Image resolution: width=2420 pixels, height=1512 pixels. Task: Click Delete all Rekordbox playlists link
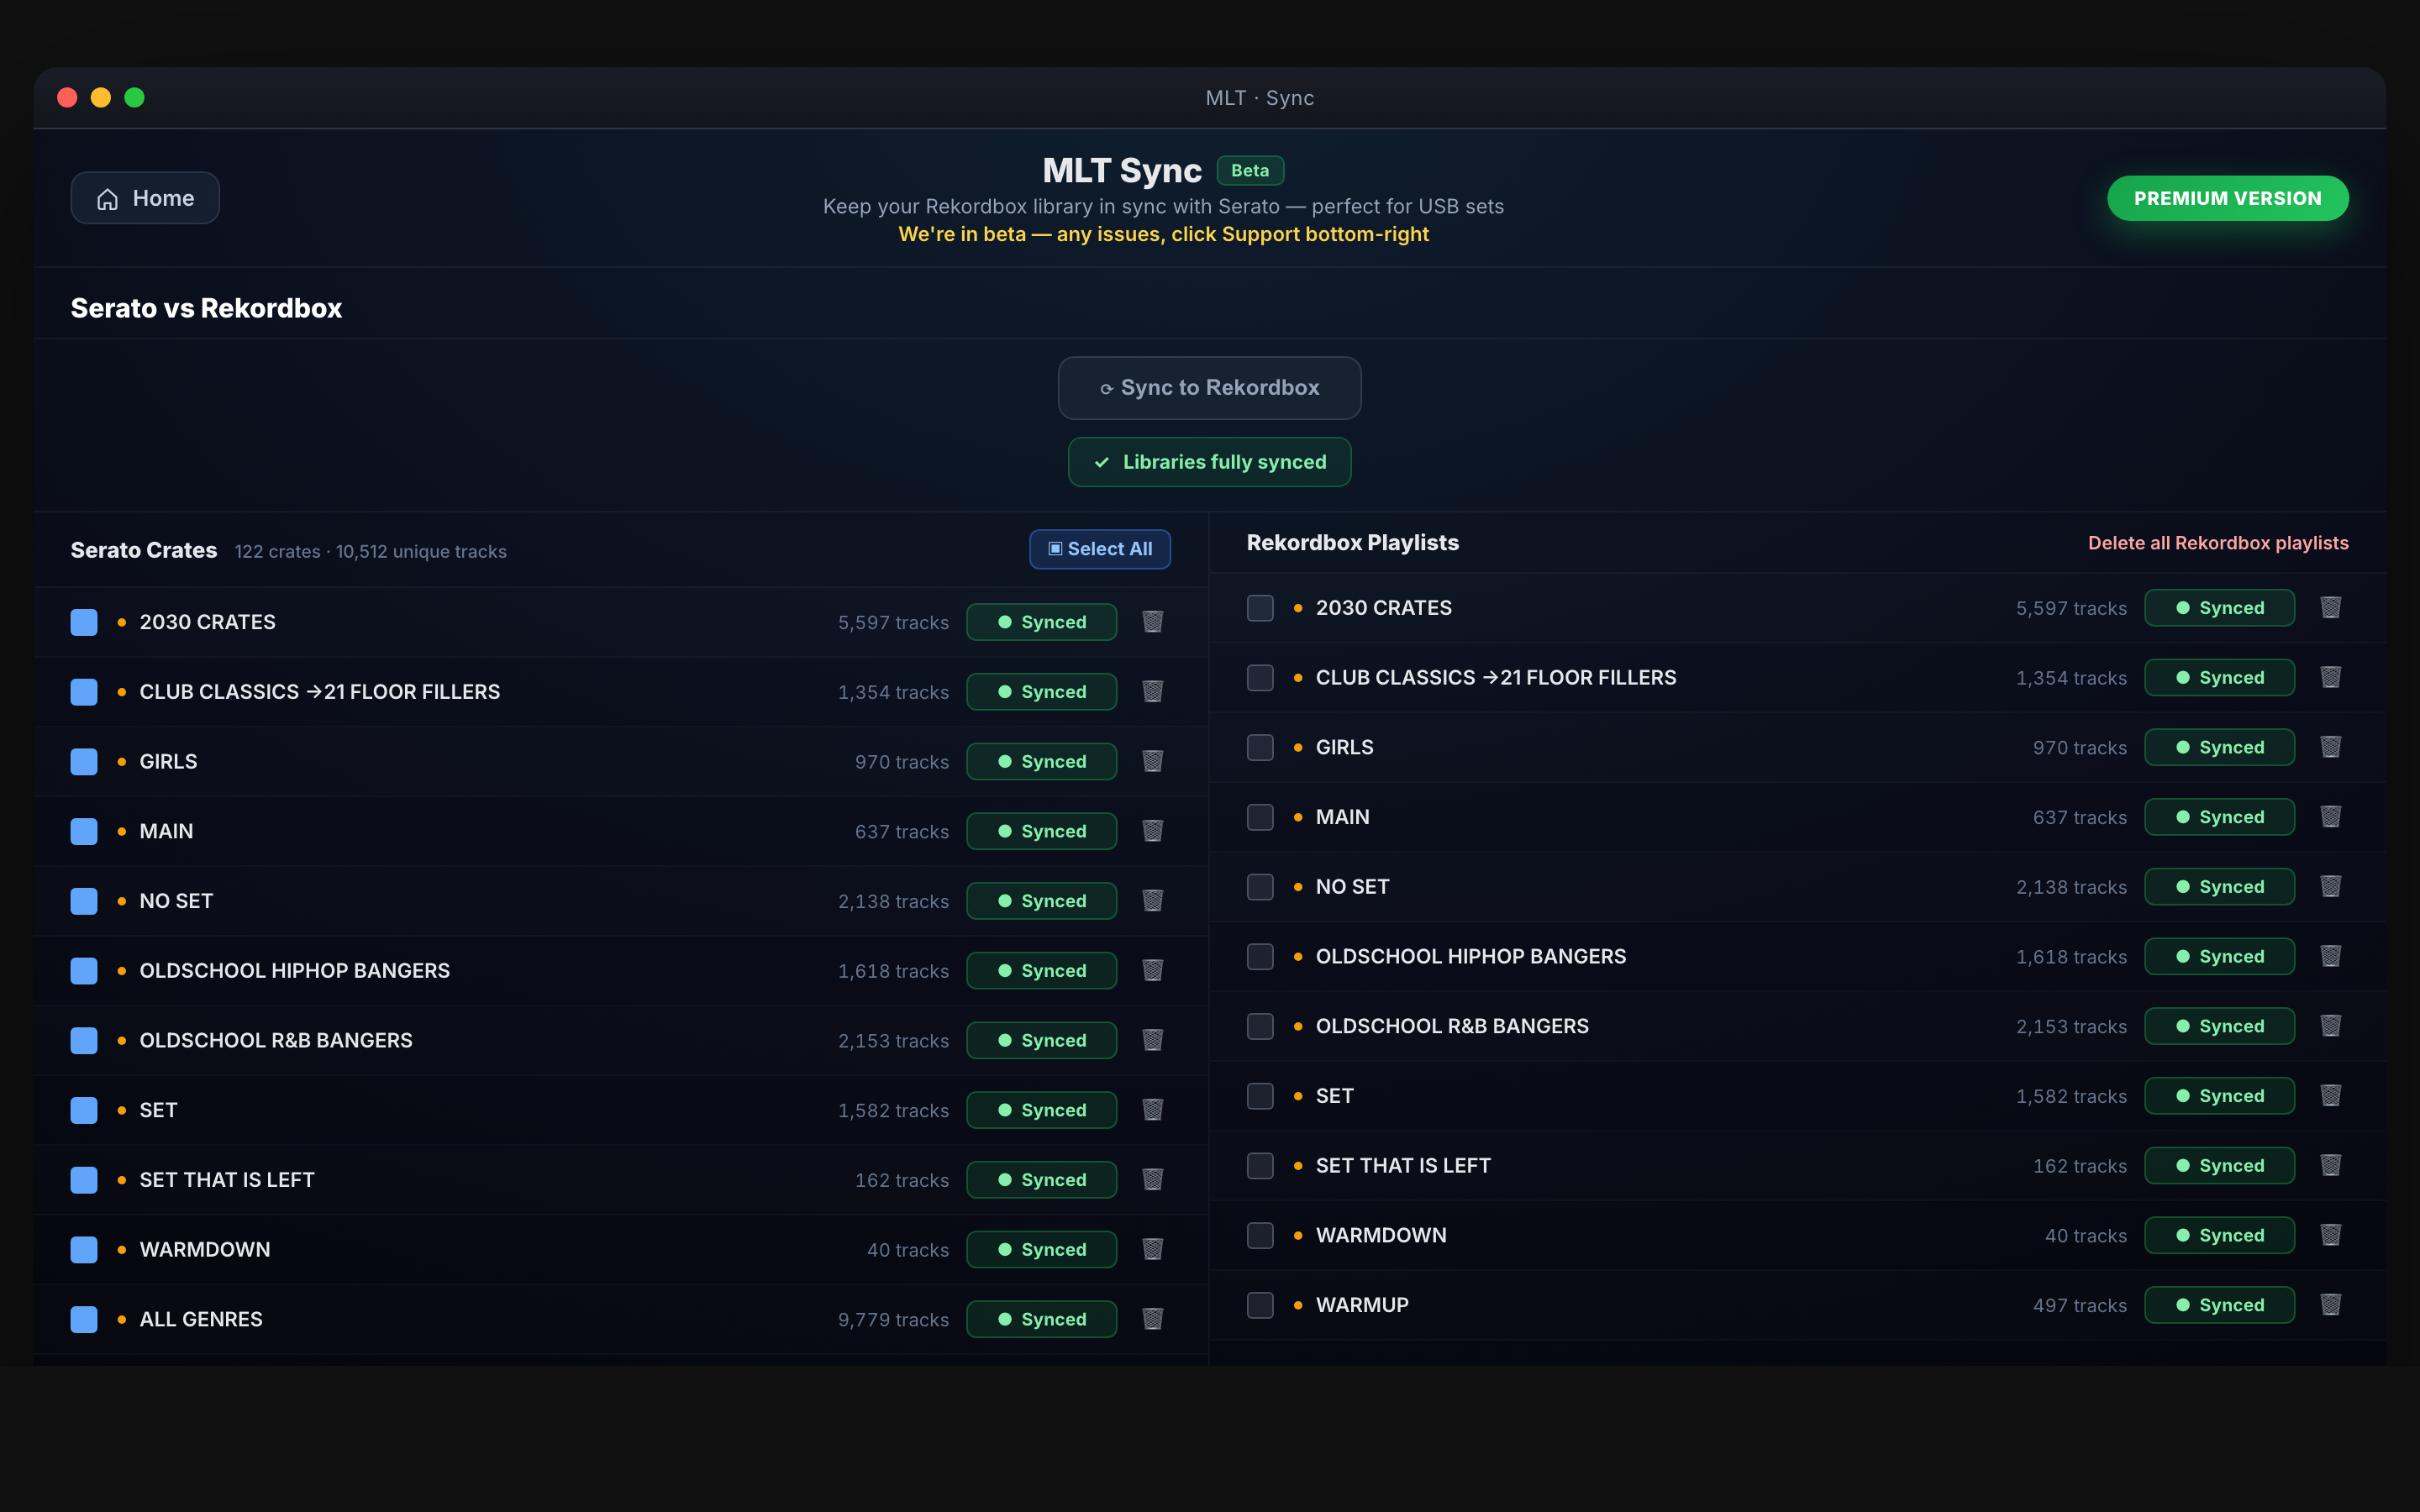[2218, 543]
